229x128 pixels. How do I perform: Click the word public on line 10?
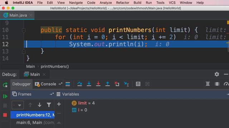51,30
